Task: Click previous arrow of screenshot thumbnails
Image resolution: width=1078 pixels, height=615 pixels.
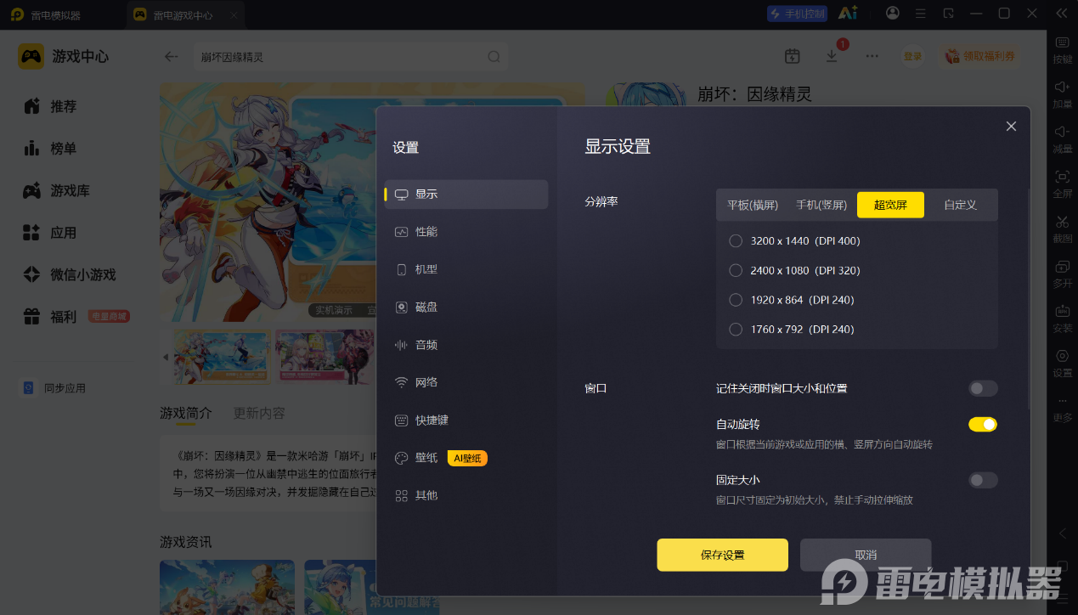Action: 166,358
